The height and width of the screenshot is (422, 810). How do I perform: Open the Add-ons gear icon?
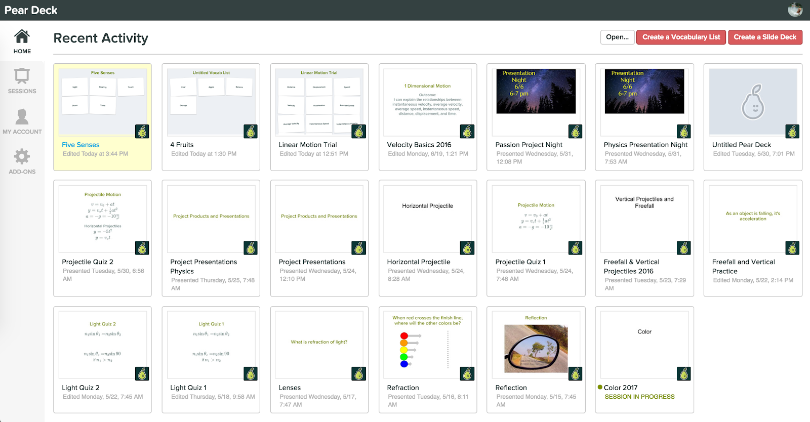point(22,156)
